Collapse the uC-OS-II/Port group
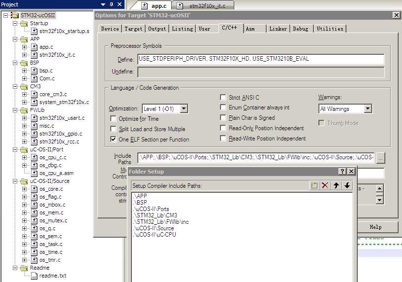This screenshot has height=282, width=402. [15, 149]
